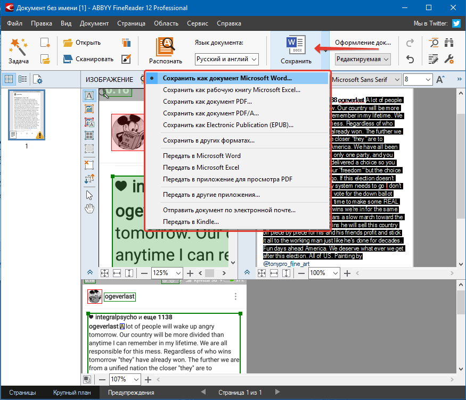Click the Сканировать scanner button
The image size is (466, 400).
coord(88,59)
